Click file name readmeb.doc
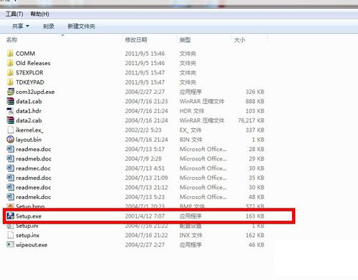This screenshot has height=280, width=358. point(34,159)
